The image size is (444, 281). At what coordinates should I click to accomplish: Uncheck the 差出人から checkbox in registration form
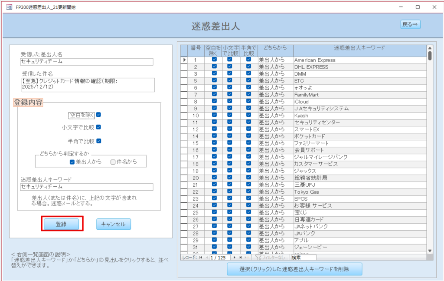tap(72, 162)
